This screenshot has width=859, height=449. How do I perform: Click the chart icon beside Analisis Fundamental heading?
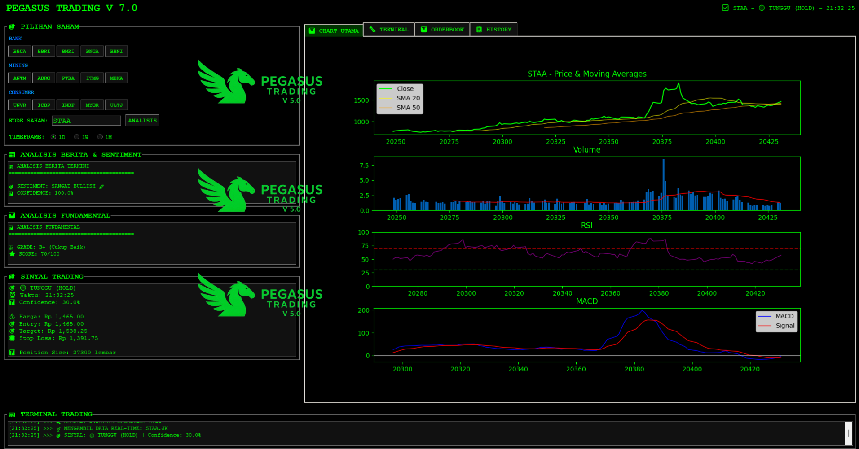coord(12,216)
